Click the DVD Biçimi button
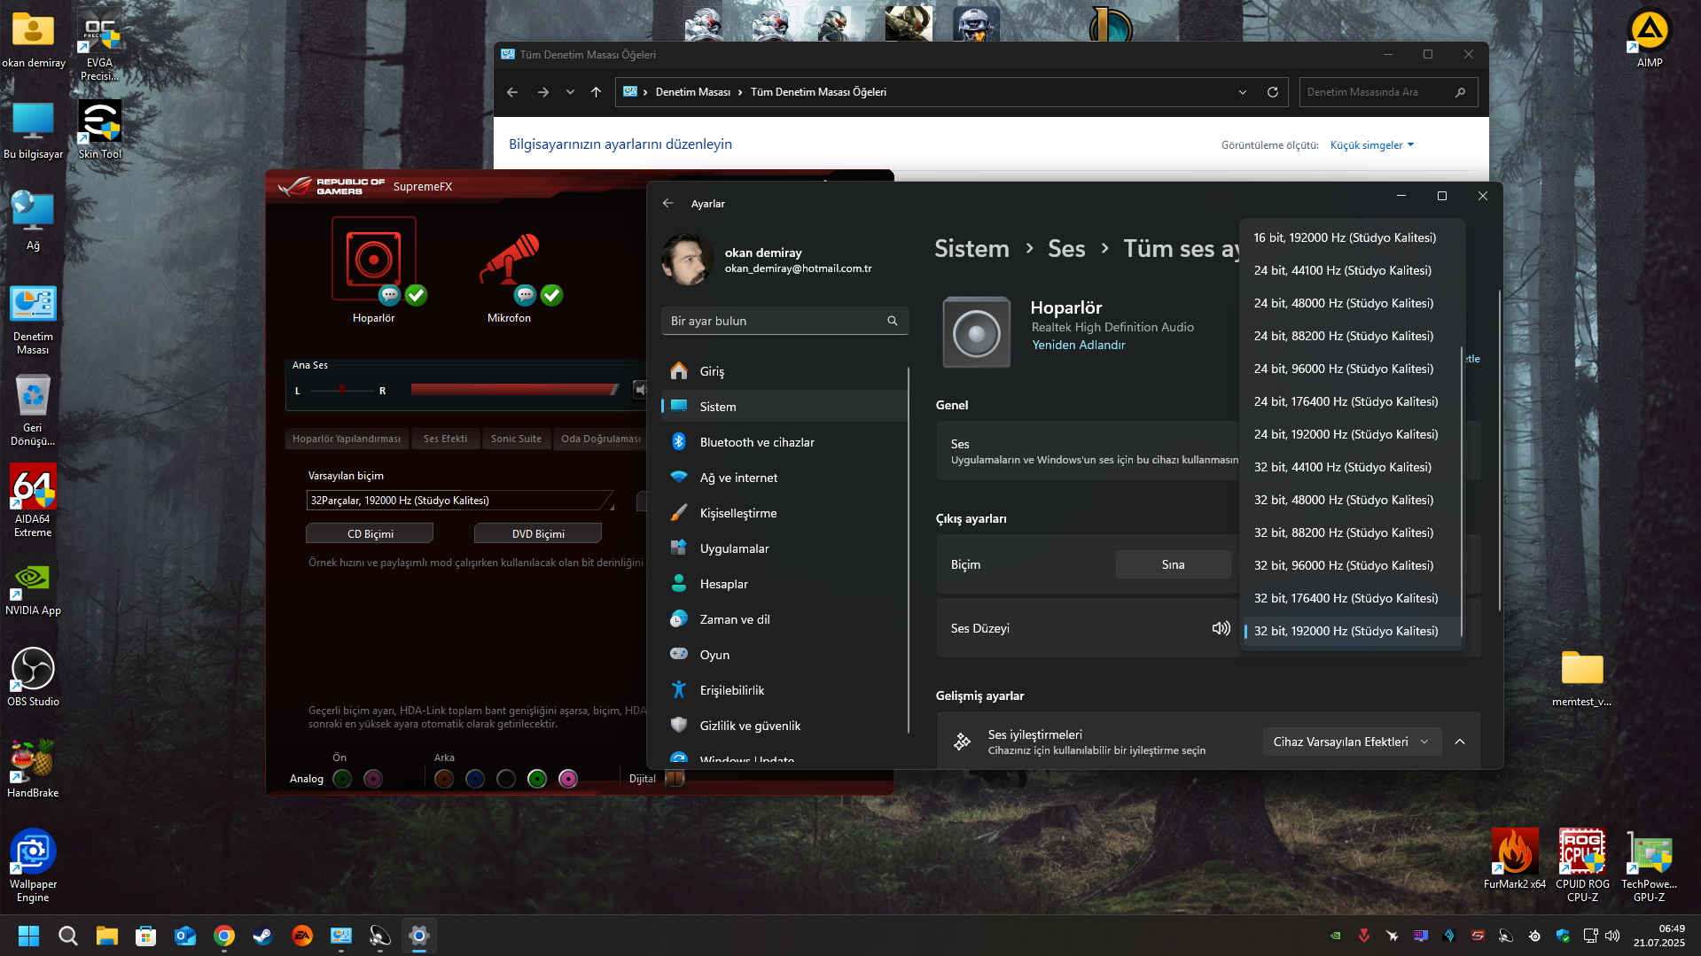 tap(538, 533)
